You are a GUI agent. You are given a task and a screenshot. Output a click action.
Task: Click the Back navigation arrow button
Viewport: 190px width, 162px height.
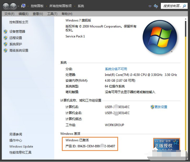click(x=6, y=6)
